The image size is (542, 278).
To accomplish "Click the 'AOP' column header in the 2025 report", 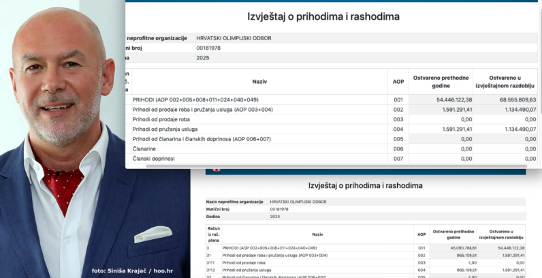I will pyautogui.click(x=398, y=82).
